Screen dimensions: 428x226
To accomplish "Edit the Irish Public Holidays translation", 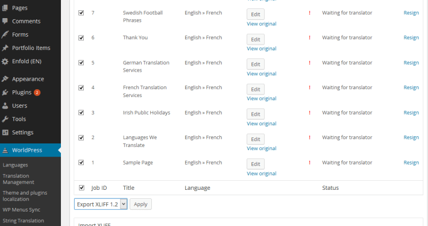I will 256,115.
